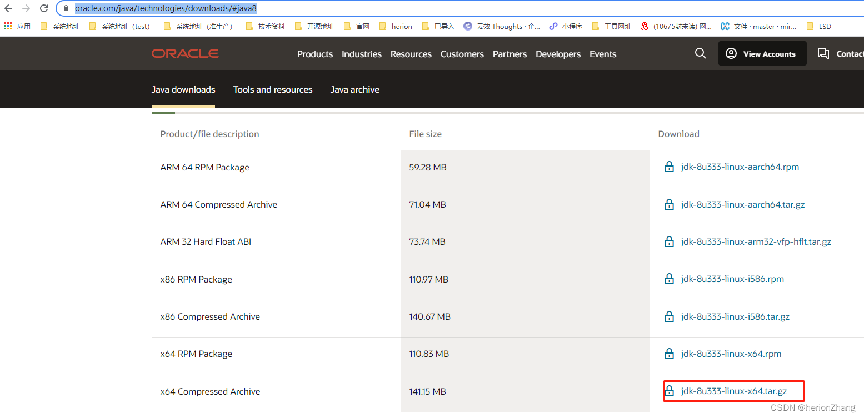This screenshot has width=864, height=418.
Task: Open the 技术资料 bookmark folder
Action: (x=266, y=26)
